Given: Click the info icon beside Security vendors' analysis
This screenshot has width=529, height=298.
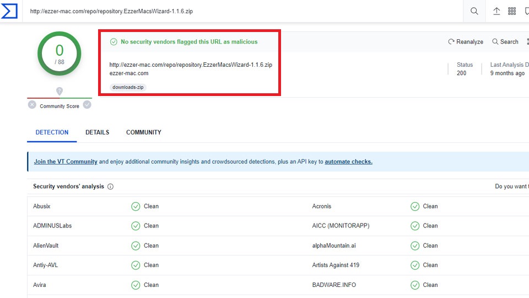Looking at the screenshot, I should click(x=110, y=187).
